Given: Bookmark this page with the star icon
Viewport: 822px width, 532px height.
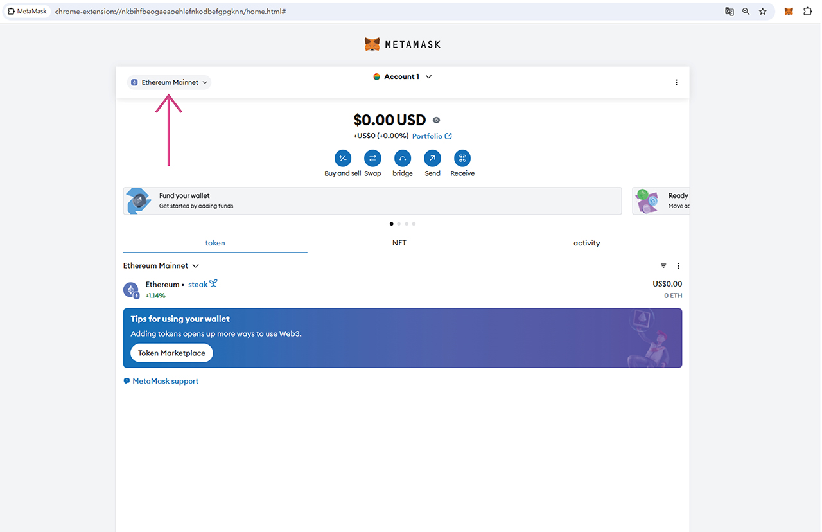Looking at the screenshot, I should click(763, 12).
